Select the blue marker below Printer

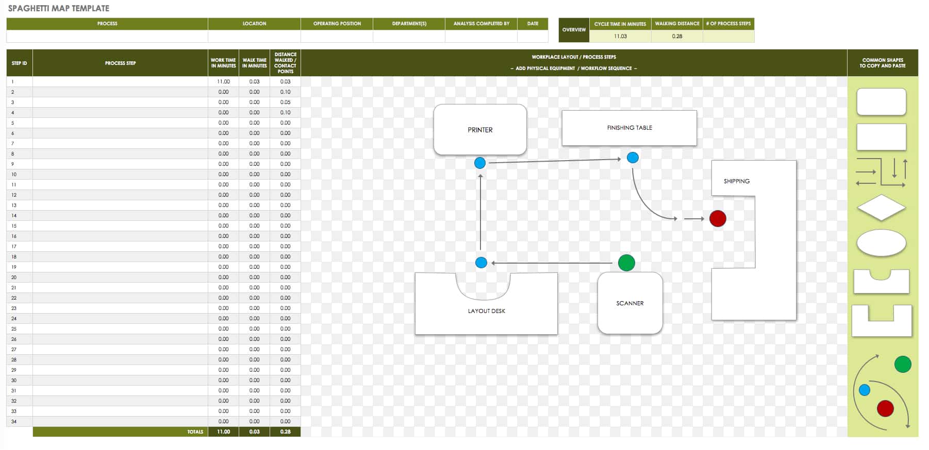479,163
